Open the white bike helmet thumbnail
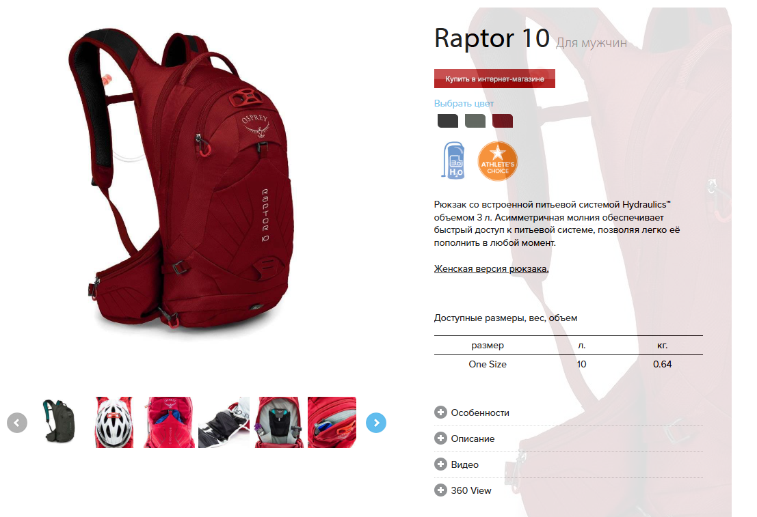 tap(114, 423)
